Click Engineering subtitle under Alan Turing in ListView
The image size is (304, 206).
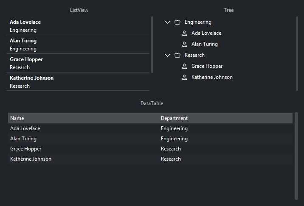[23, 49]
